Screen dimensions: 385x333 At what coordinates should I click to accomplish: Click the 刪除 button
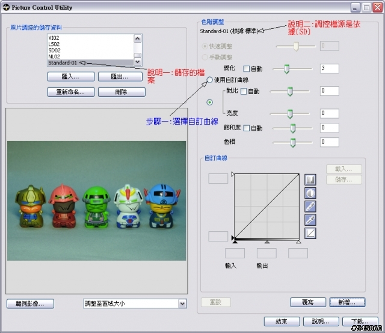point(122,92)
